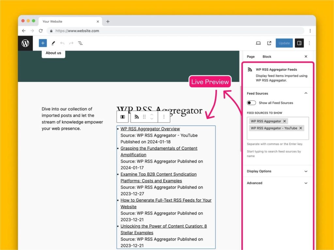The image size is (334, 250).
Task: Open the editor options three-dot menu
Action: tap(309, 43)
